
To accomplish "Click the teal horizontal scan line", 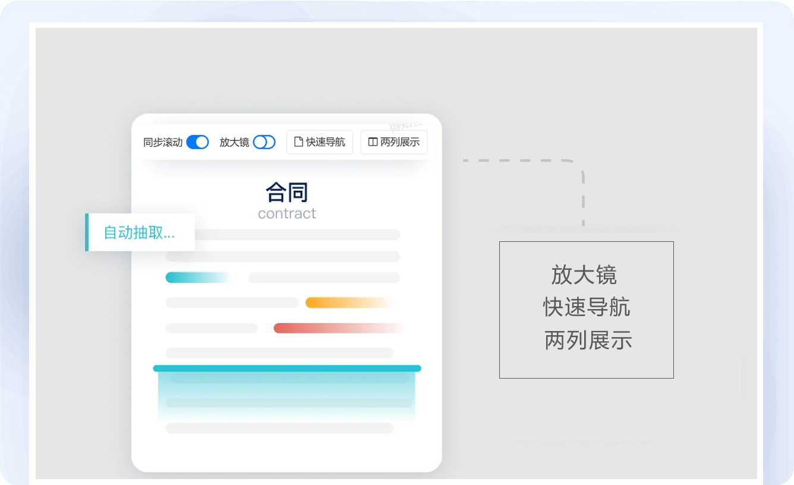I will coord(286,369).
